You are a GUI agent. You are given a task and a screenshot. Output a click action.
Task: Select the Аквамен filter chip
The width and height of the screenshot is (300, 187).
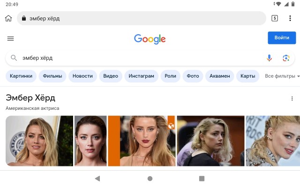click(220, 76)
